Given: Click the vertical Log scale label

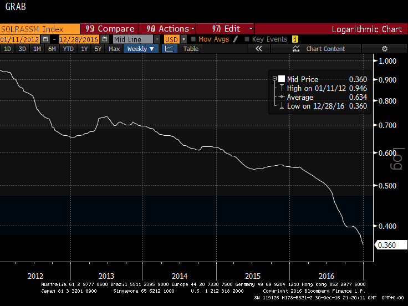Looking at the screenshot, I should tap(397, 159).
